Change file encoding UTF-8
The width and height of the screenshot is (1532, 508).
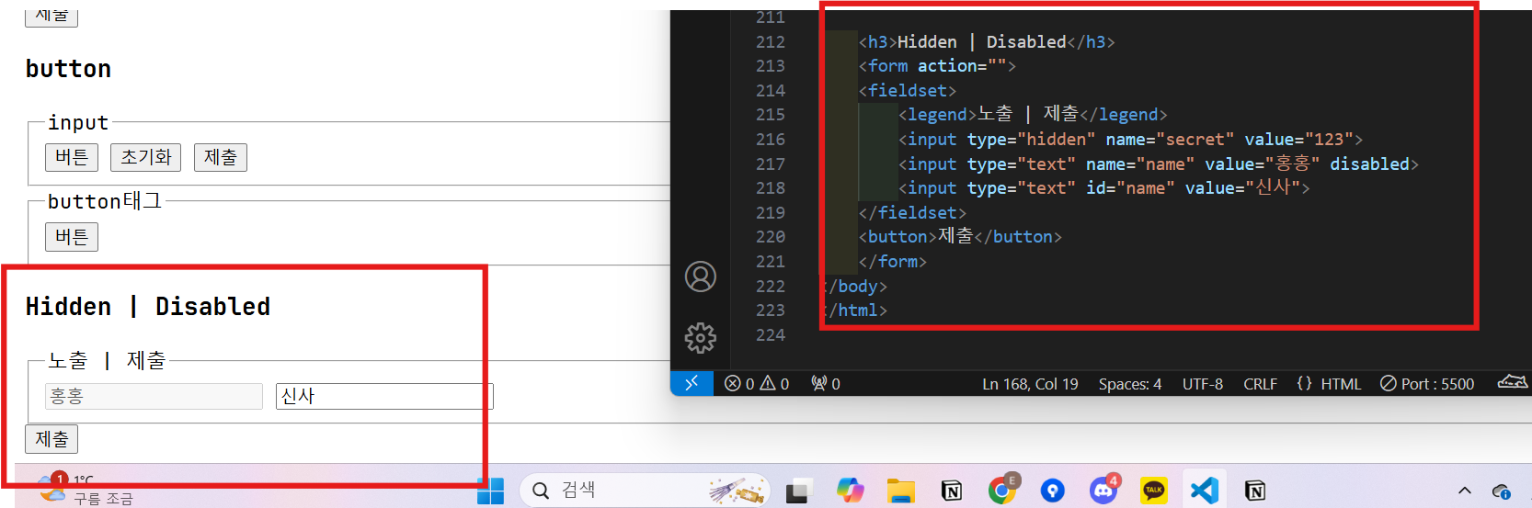click(1203, 384)
